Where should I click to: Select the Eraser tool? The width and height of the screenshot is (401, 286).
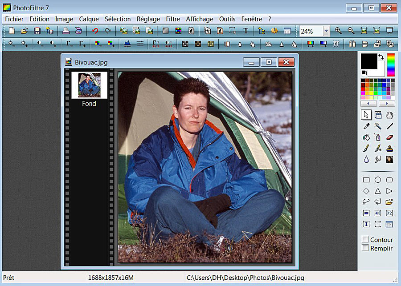pos(389,137)
